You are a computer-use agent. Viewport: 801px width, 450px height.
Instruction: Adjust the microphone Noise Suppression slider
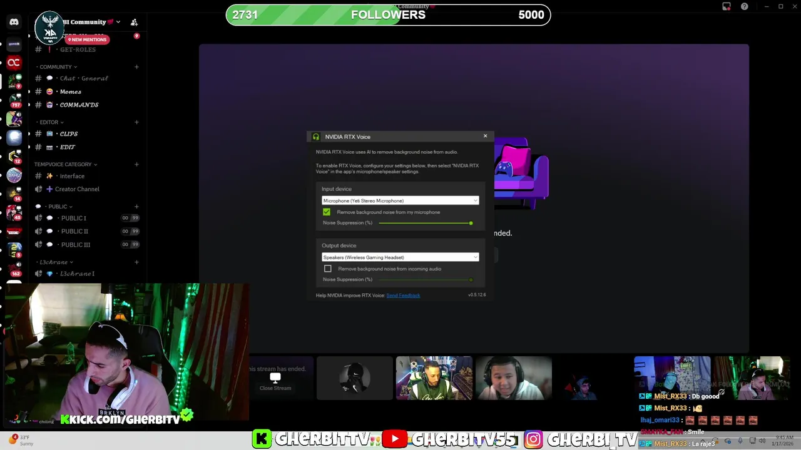(426, 223)
